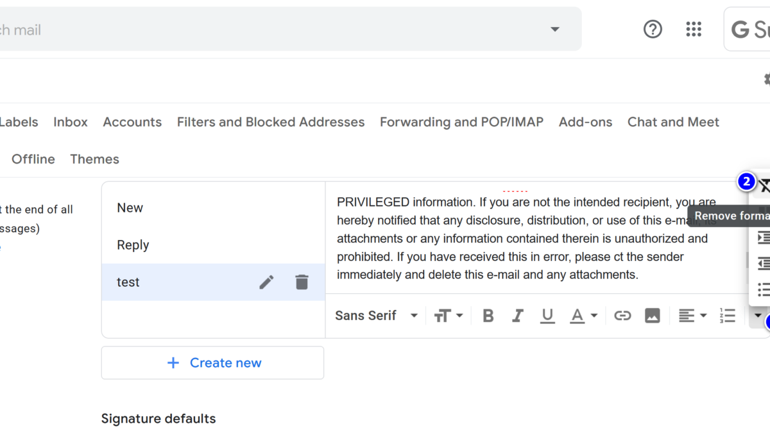Insert an image into the signature
The image size is (770, 433).
(x=653, y=315)
